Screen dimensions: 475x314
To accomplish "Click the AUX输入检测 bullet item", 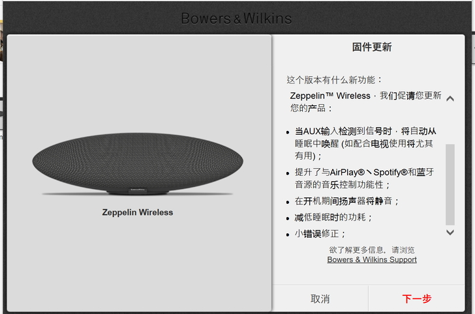I will coord(365,143).
